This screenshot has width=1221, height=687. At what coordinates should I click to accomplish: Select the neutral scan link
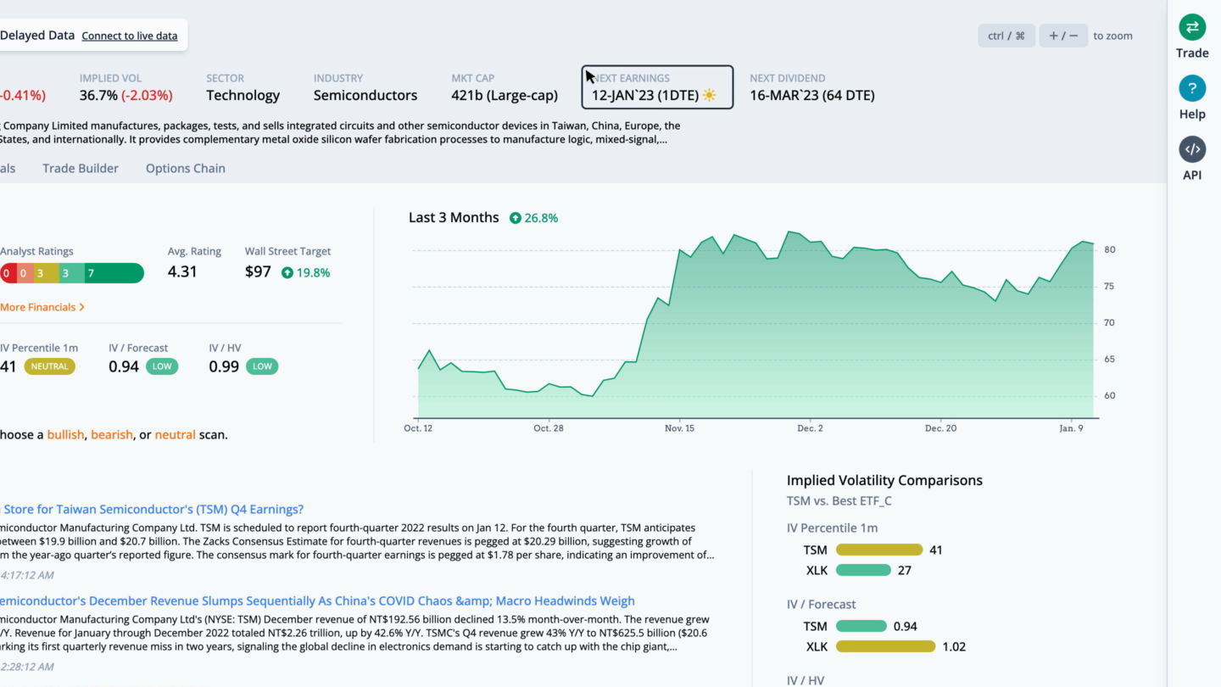click(x=175, y=434)
